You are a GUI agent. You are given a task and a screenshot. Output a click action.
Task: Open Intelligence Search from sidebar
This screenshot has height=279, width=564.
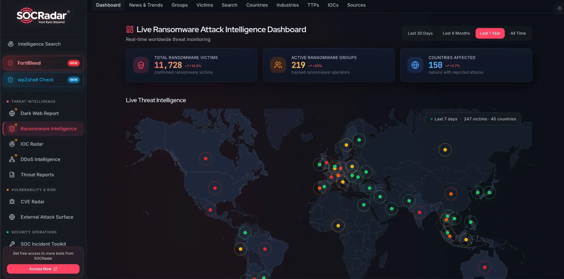pyautogui.click(x=43, y=44)
